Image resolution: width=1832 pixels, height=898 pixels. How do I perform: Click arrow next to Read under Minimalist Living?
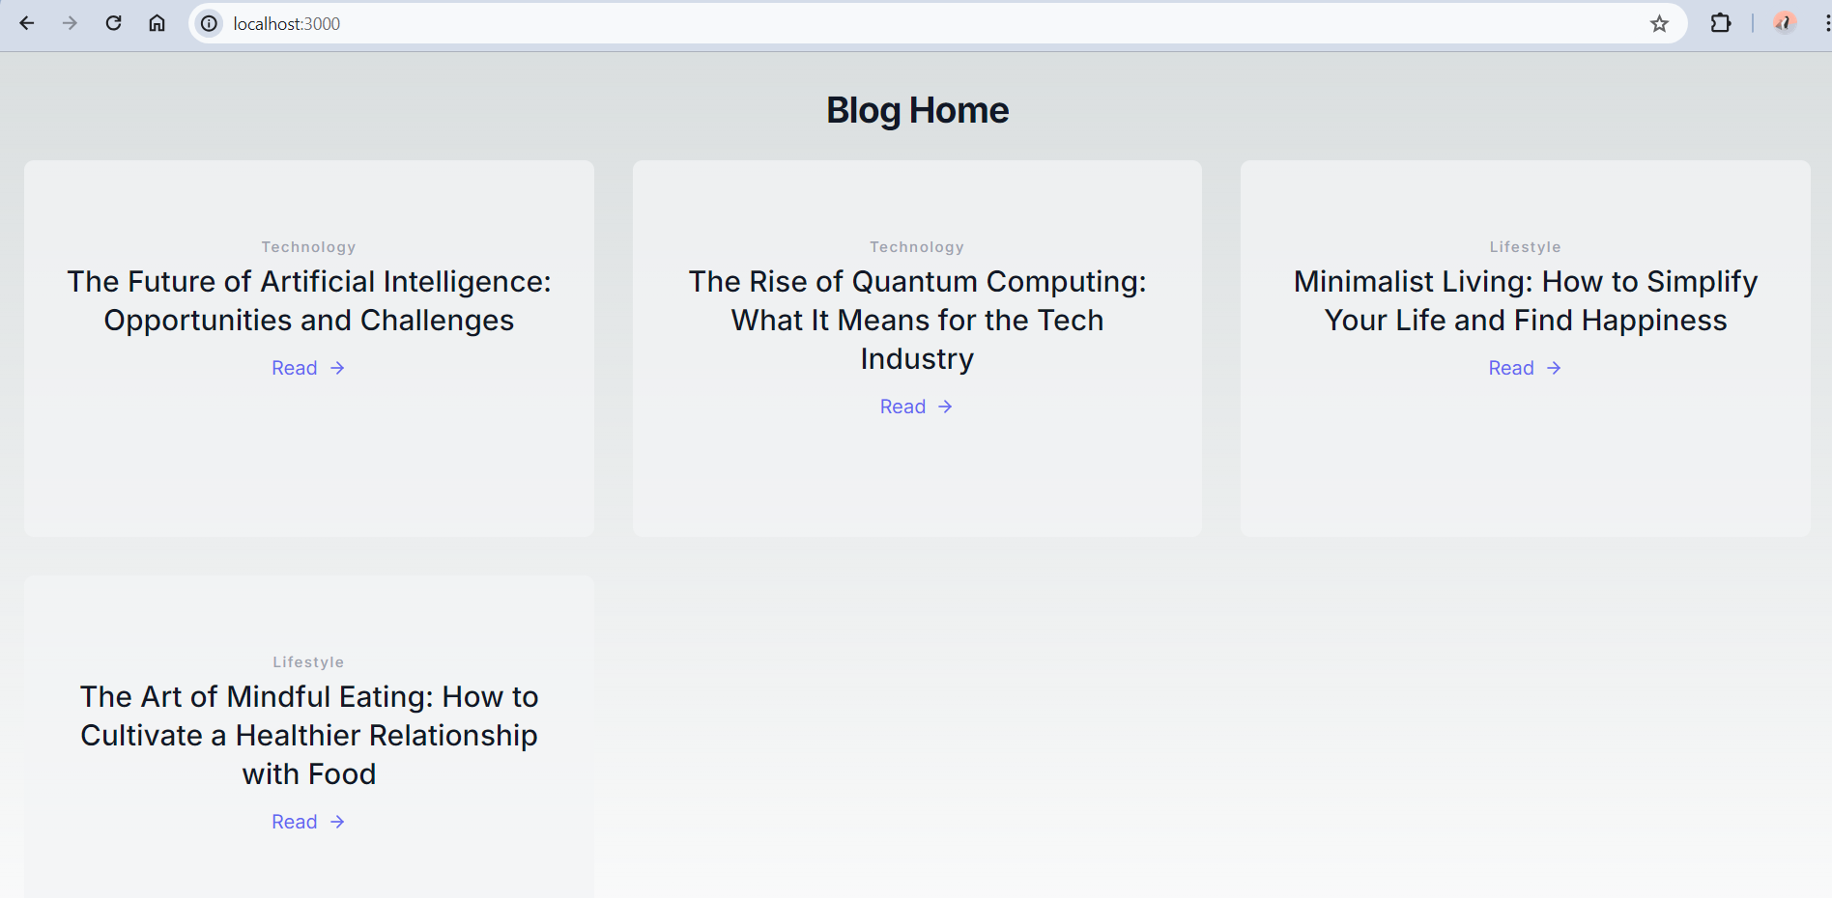pos(1554,368)
